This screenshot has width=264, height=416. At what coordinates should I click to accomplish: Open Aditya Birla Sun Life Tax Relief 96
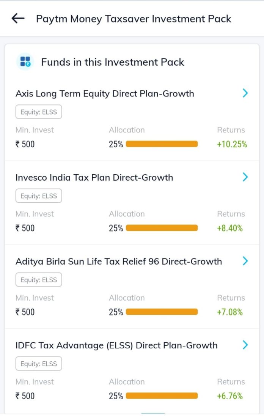tap(119, 262)
